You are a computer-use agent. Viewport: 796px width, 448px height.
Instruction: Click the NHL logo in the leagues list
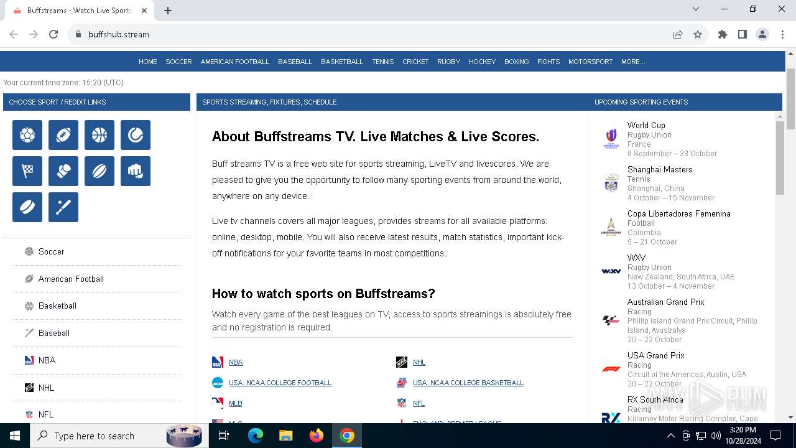(x=402, y=362)
